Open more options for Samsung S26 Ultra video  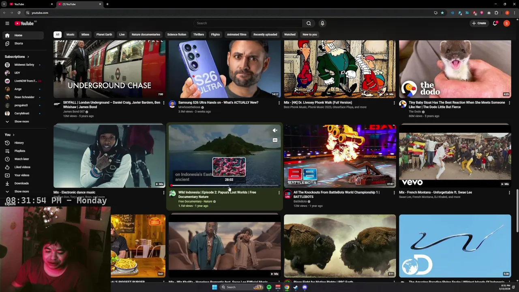(x=279, y=103)
